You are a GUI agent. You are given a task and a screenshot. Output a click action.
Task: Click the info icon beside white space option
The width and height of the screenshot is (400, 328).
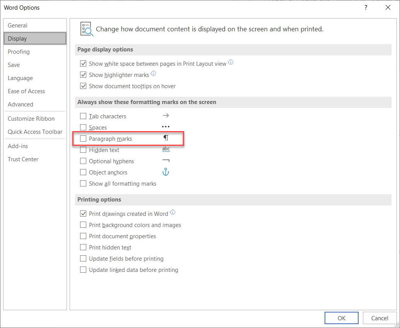(231, 63)
